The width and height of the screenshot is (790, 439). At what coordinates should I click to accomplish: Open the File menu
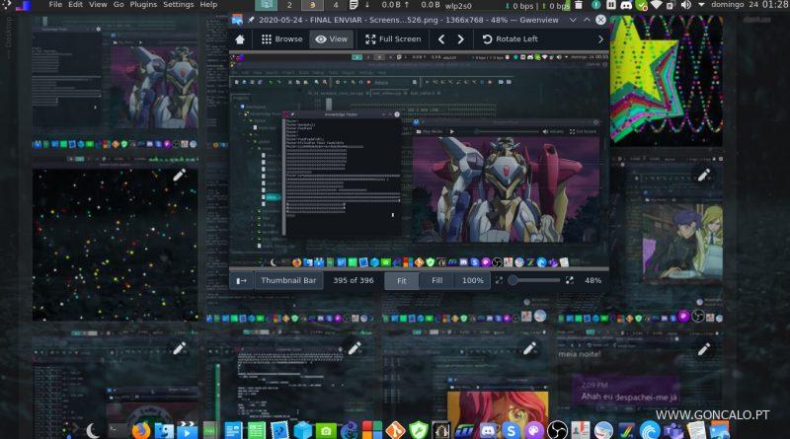[55, 5]
